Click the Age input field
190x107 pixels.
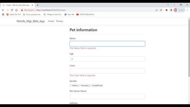(x=107, y=59)
